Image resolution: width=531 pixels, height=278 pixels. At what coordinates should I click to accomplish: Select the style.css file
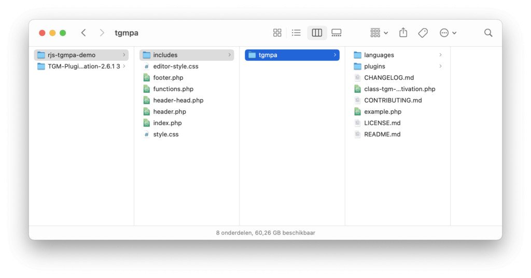165,134
